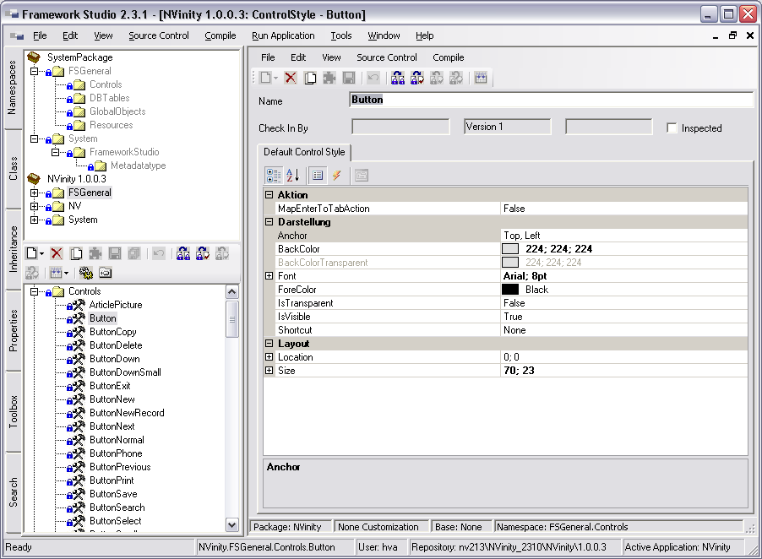Switch to the Toolbox side tab
Viewport: 762px width, 559px height.
click(x=12, y=412)
